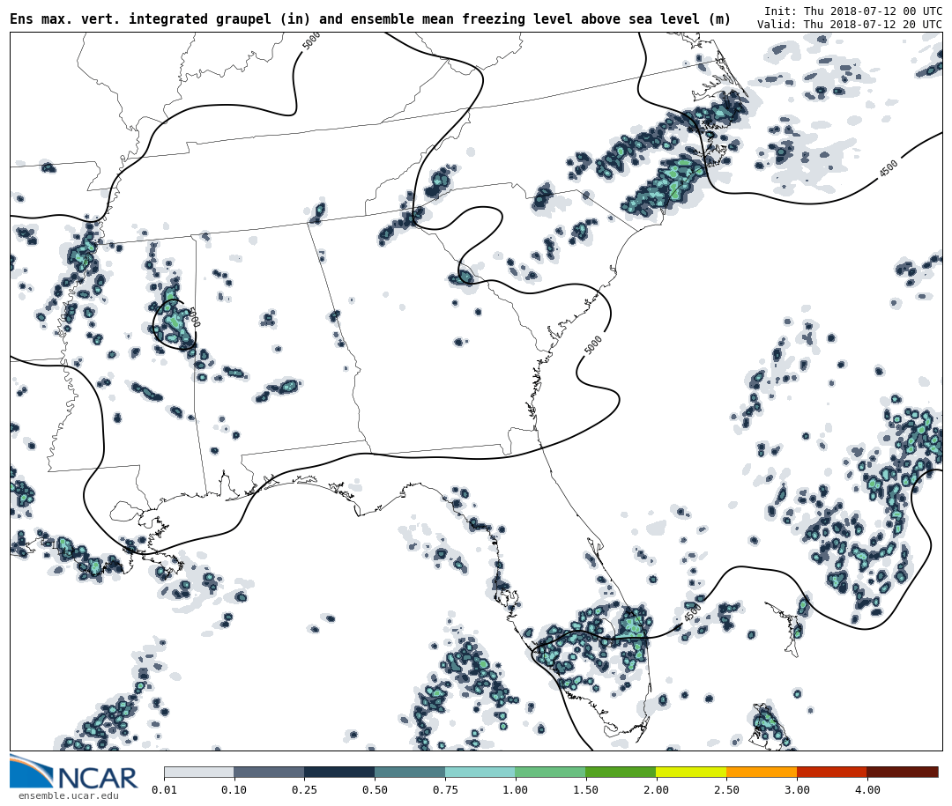Click the 0.25 colorbar tick label
This screenshot has width=952, height=806.
click(x=304, y=789)
